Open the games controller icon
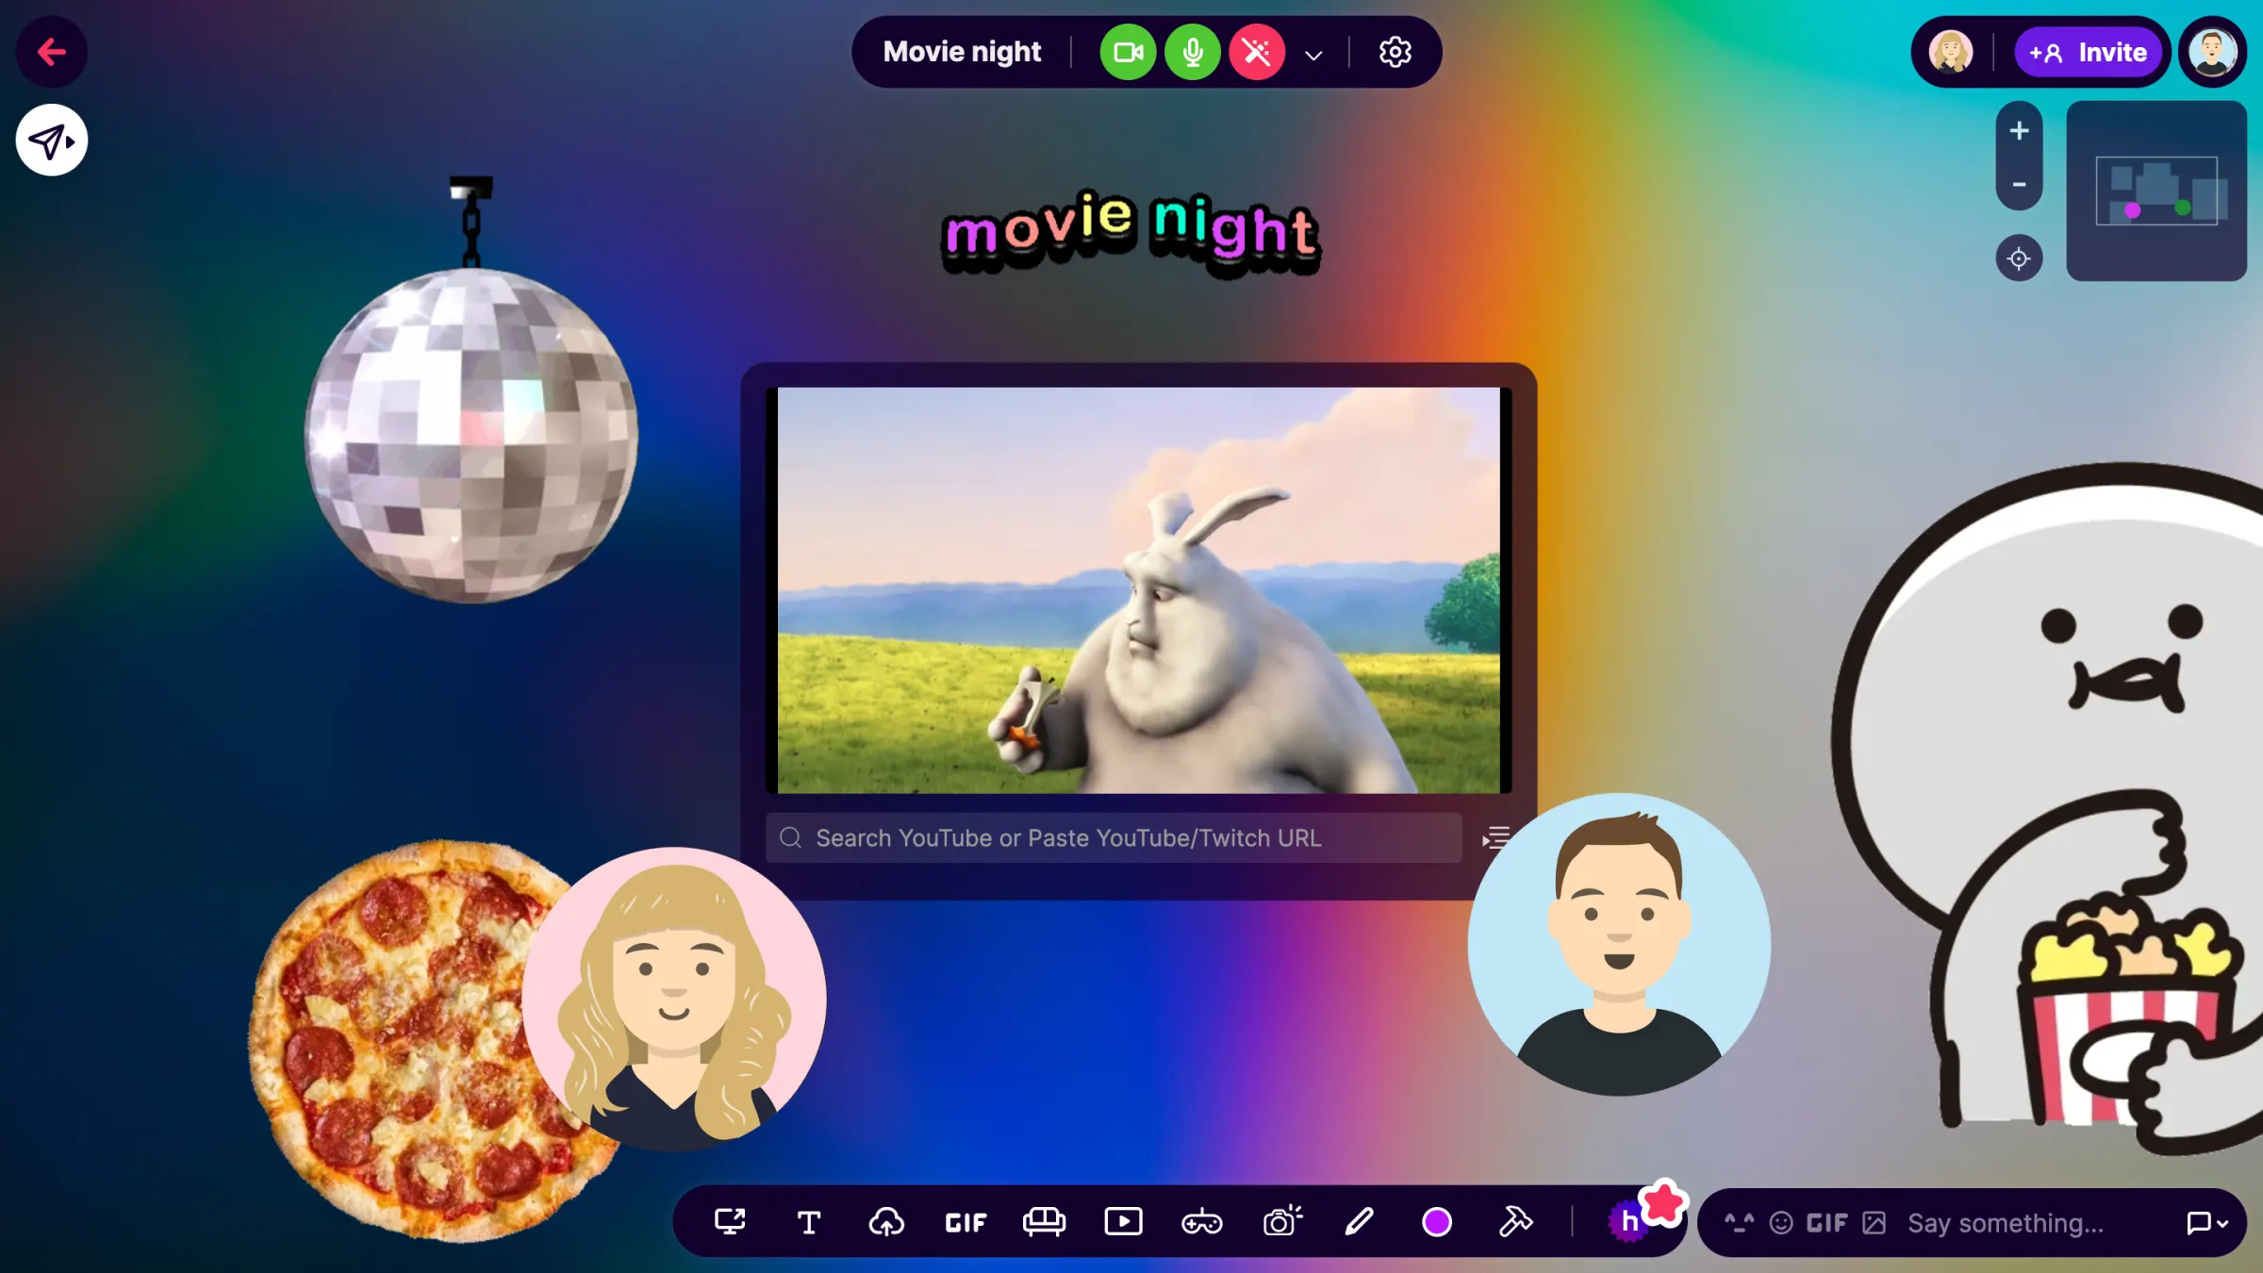 pos(1202,1223)
